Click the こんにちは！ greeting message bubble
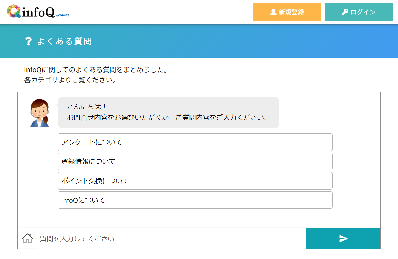398x259 pixels. click(x=168, y=113)
